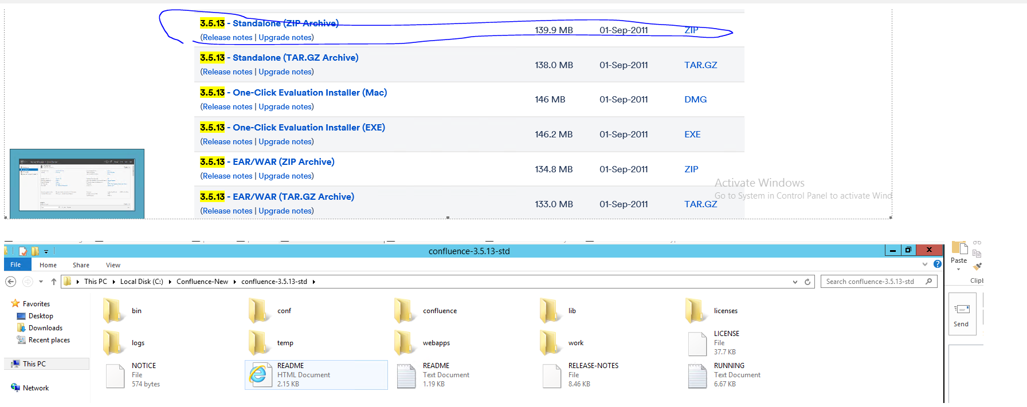The image size is (1027, 407).
Task: Select the lib folder icon
Action: 550,310
